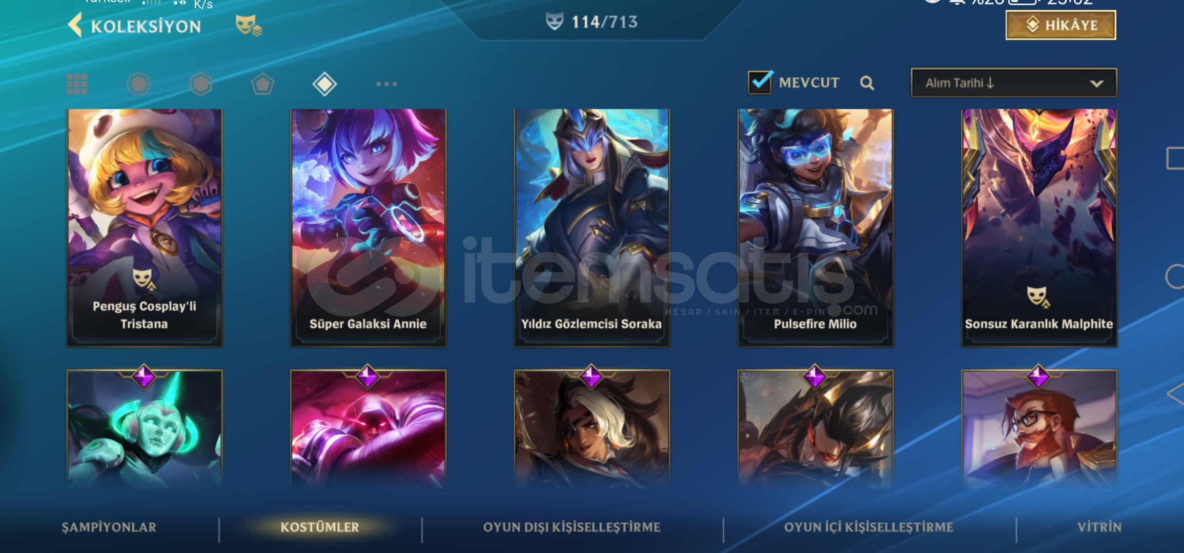Open the Vitrin tab
The width and height of the screenshot is (1184, 553).
coord(1099,527)
